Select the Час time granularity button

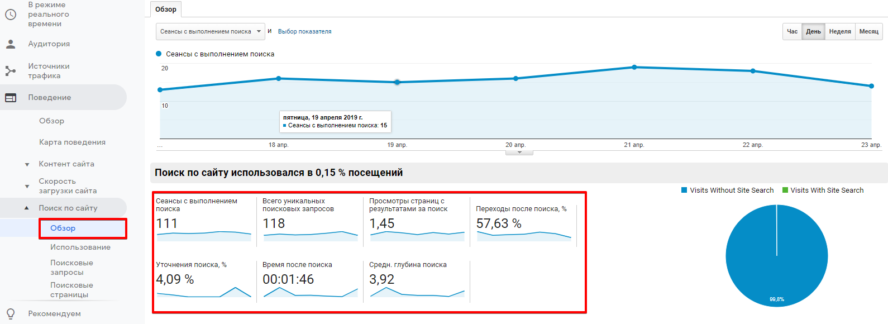pyautogui.click(x=792, y=32)
